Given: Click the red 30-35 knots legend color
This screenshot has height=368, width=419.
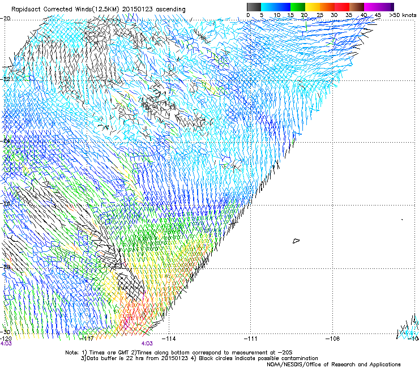Looking at the screenshot, I should (342, 7).
